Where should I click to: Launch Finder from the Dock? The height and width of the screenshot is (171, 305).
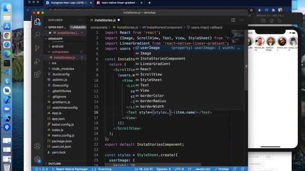click(x=7, y=8)
